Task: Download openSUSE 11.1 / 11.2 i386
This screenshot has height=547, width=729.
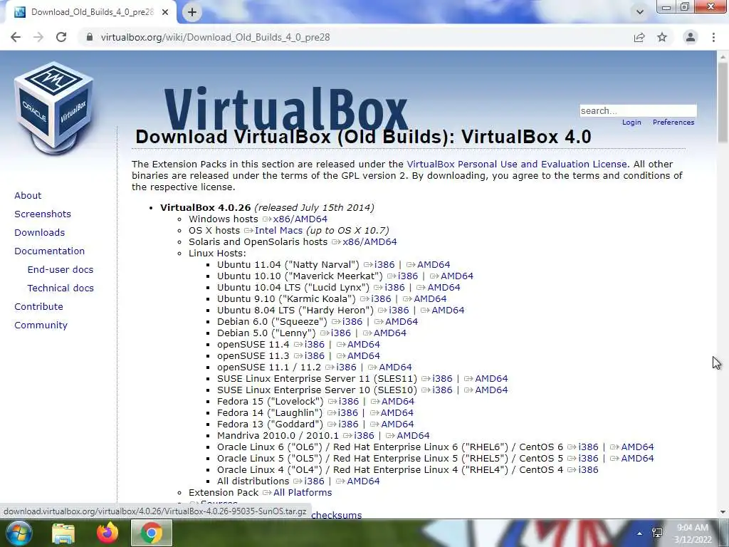Action: 346,368
